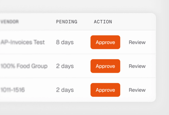This screenshot has width=169, height=115.
Task: Click the 8 days pending value
Action: pyautogui.click(x=65, y=42)
